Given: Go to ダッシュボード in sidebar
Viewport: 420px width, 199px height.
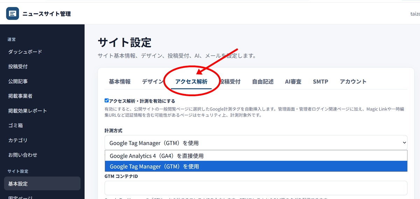Looking at the screenshot, I should [x=25, y=52].
